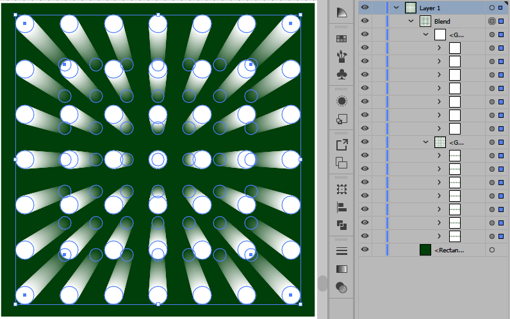Collapse Layer 1 with its chevron
Image resolution: width=510 pixels, height=319 pixels.
[x=396, y=8]
